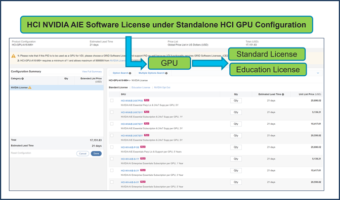The image size is (340, 200).
Task: Click the info icon beside Option Search
Action: point(130,73)
